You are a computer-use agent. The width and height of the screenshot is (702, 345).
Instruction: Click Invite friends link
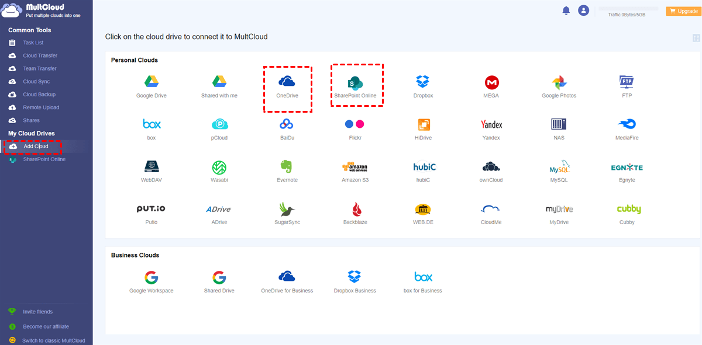point(37,312)
